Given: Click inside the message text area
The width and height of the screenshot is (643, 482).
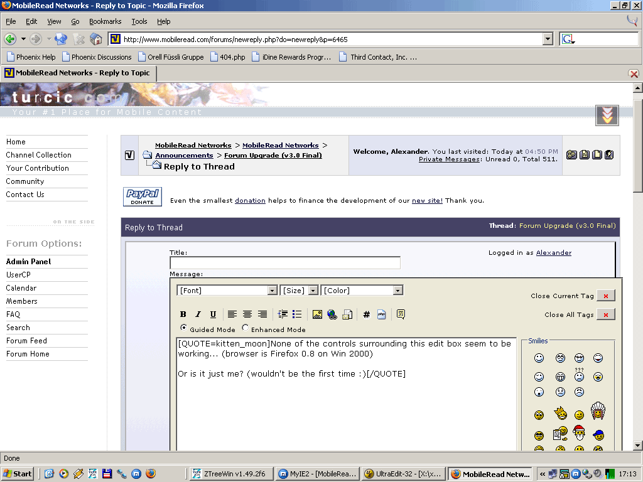Looking at the screenshot, I should click(346, 394).
